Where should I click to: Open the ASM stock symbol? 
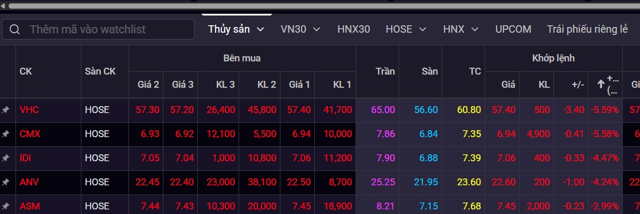[30, 206]
